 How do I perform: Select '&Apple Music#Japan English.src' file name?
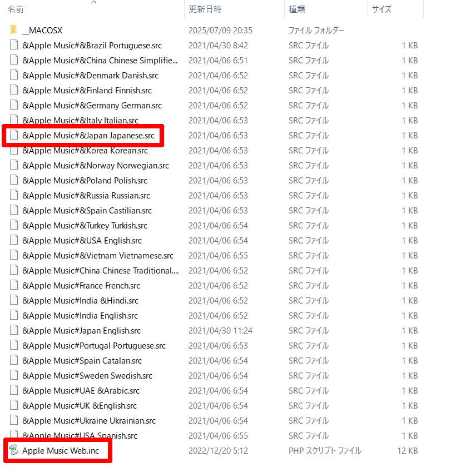(x=81, y=331)
